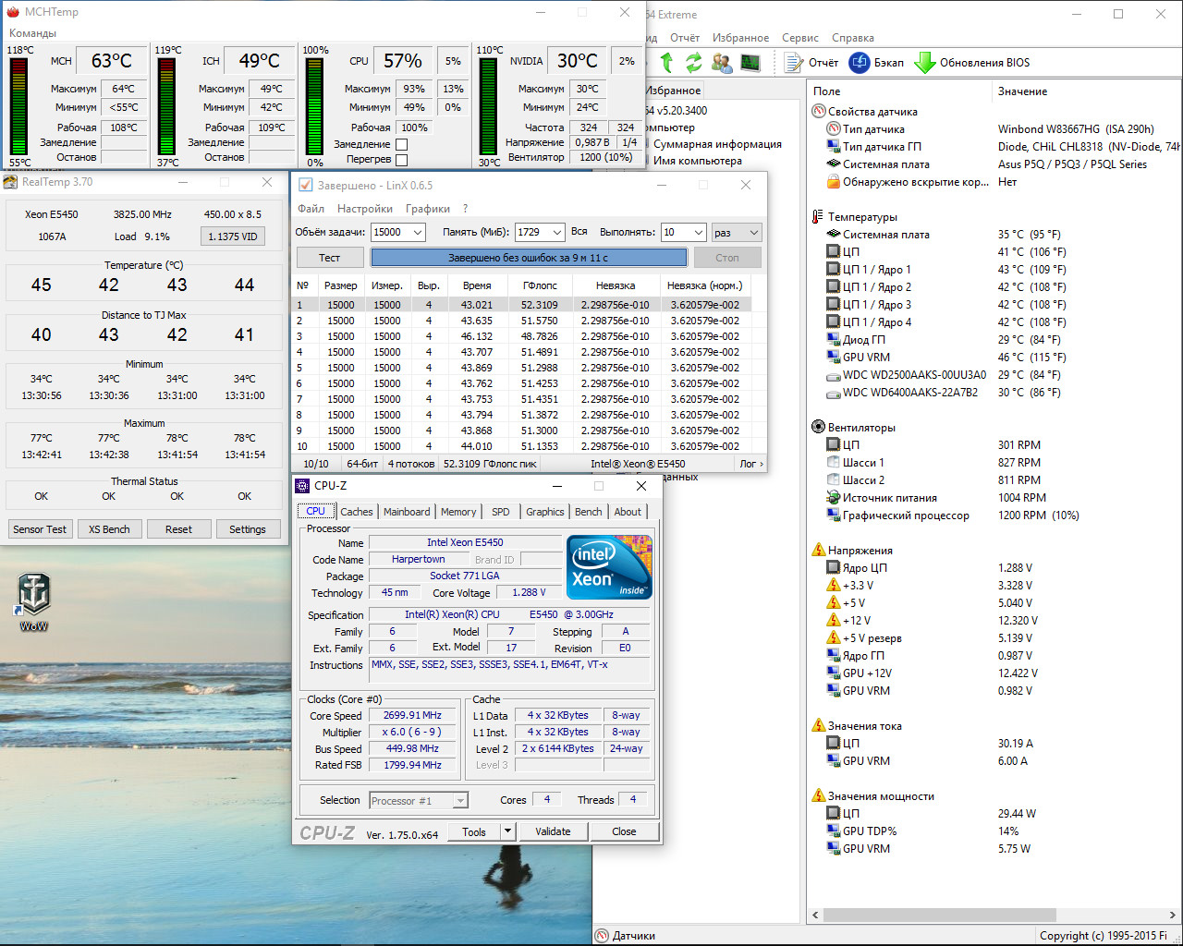The width and height of the screenshot is (1183, 946).
Task: Click the 1.1375 VID toggle in RealTemp
Action: [232, 236]
